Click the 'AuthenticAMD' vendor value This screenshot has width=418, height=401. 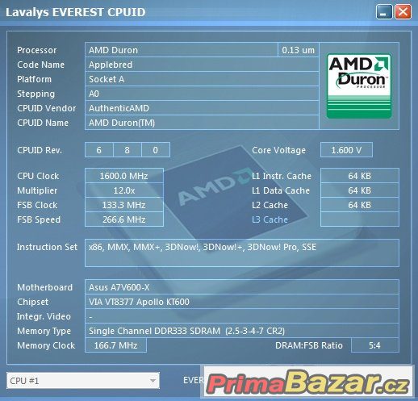(x=202, y=108)
